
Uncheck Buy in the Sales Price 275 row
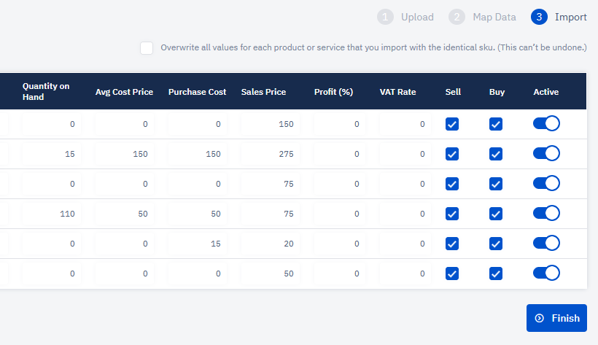(x=496, y=154)
